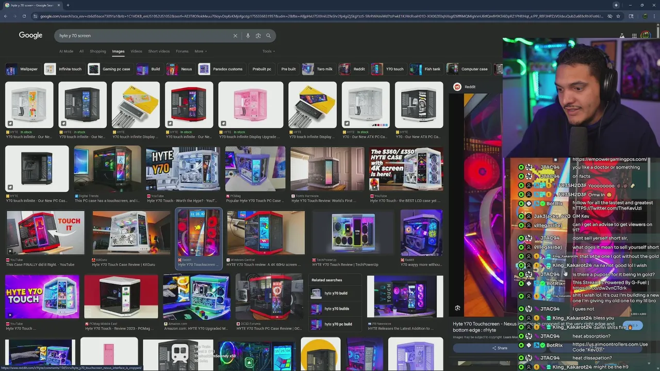Open YouTube 'Worth the Hype' thumbnail

click(x=183, y=169)
